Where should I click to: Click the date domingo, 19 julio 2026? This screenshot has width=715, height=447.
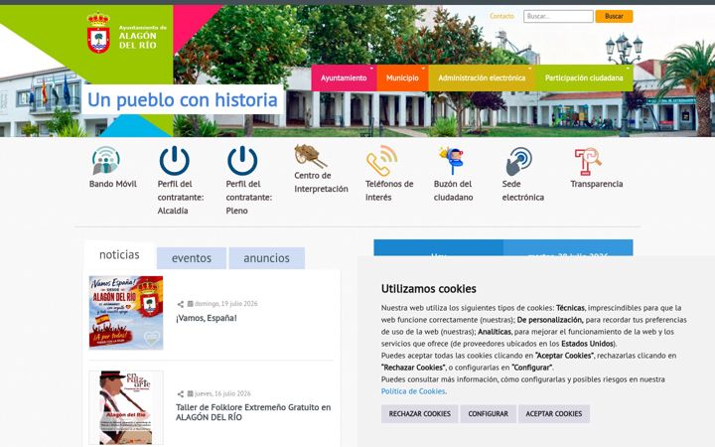(226, 304)
